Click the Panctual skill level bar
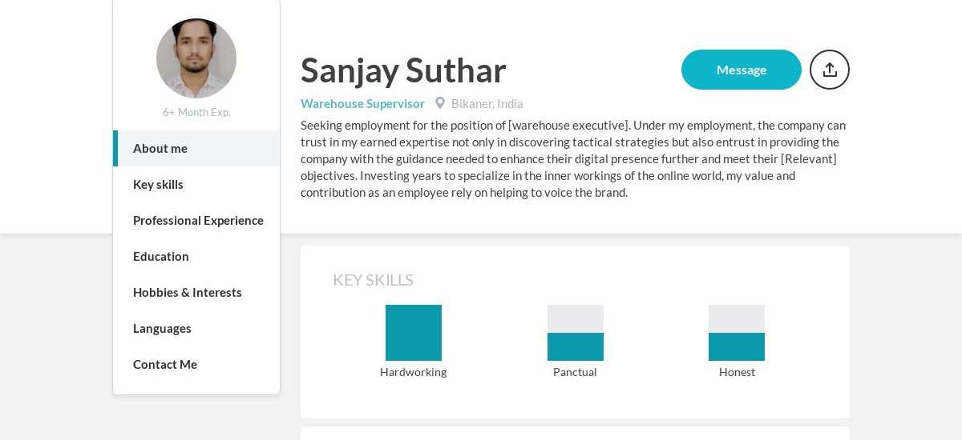 [x=576, y=333]
